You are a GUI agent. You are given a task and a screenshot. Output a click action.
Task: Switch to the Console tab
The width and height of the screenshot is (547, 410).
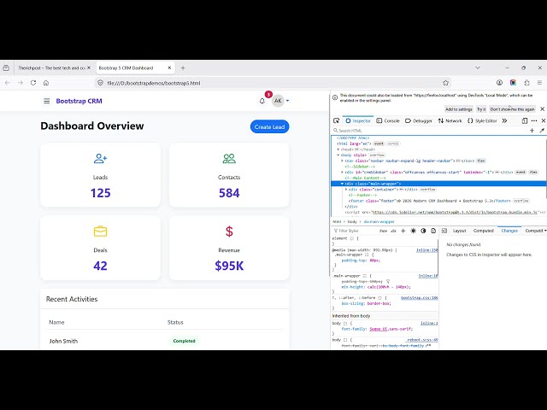[388, 120]
